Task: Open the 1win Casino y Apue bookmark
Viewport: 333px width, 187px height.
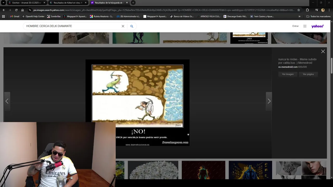Action: click(262, 16)
